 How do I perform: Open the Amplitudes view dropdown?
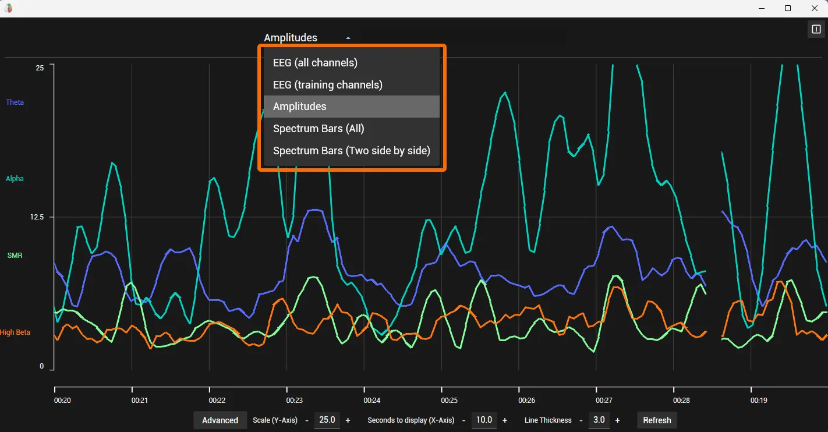point(307,38)
